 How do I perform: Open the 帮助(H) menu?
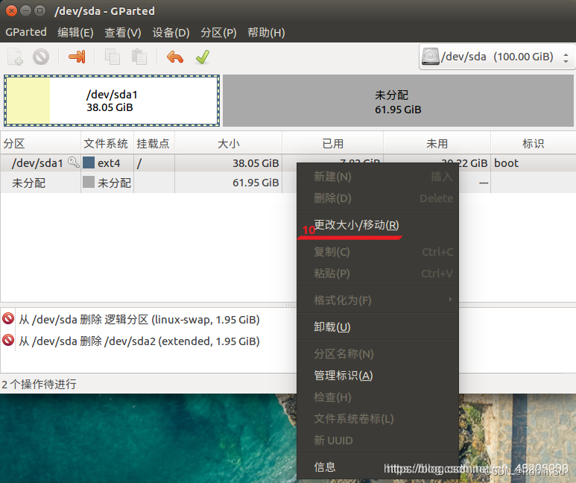pyautogui.click(x=266, y=32)
